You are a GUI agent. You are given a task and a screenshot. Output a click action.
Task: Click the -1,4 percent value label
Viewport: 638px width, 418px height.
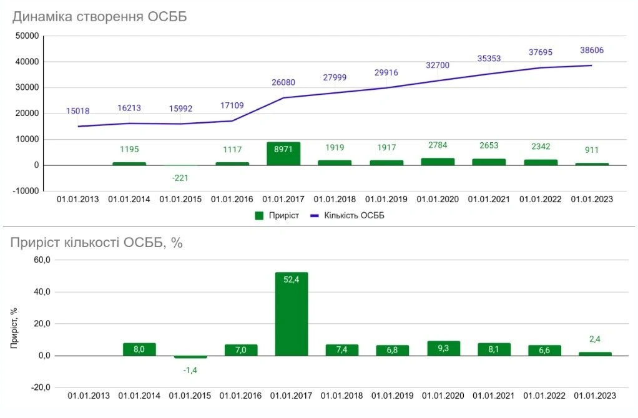190,370
